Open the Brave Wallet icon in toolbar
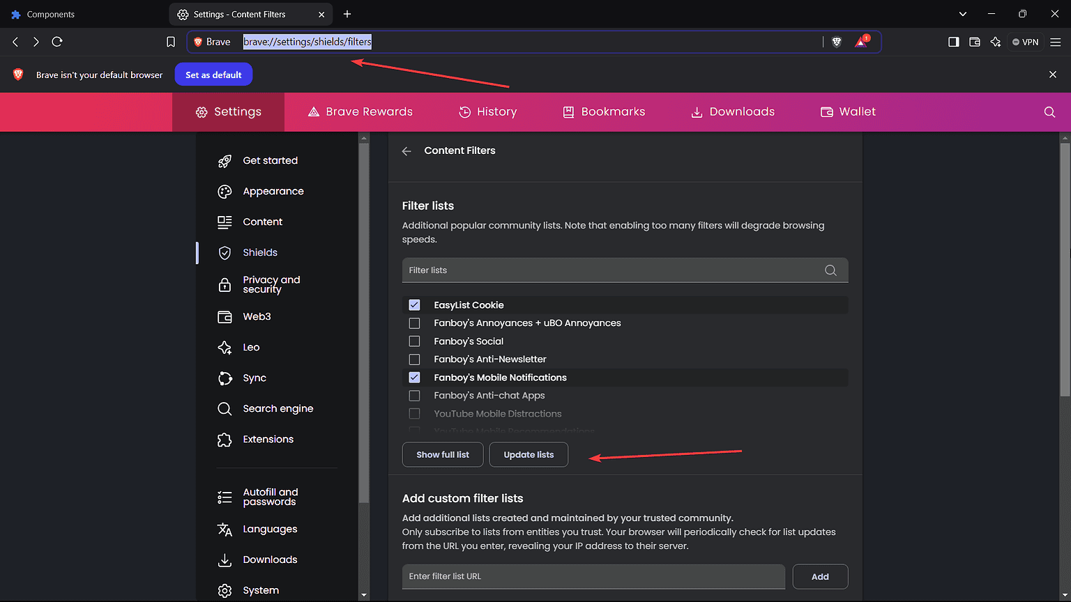The image size is (1071, 602). (x=974, y=42)
